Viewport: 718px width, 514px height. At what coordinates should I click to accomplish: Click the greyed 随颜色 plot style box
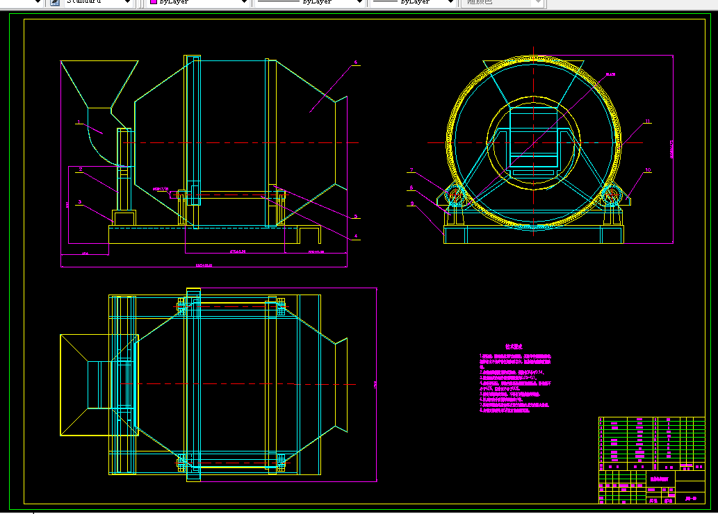click(x=502, y=2)
